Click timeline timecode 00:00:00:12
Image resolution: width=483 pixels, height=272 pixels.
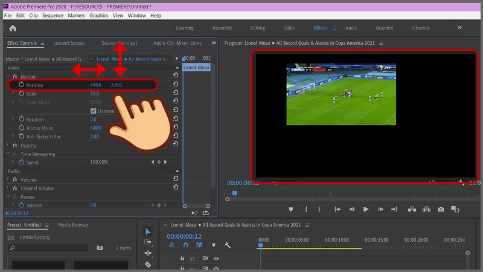tap(184, 236)
